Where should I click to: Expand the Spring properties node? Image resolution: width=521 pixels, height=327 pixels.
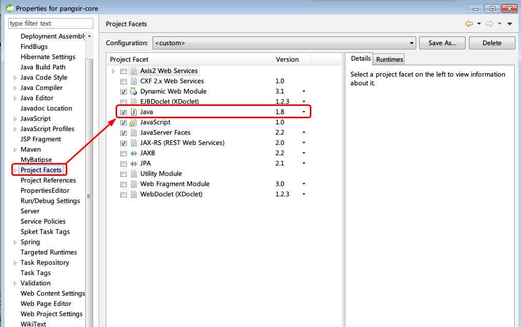point(15,243)
